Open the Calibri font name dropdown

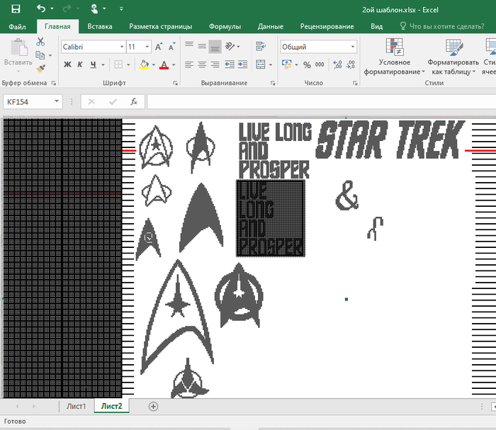point(120,47)
